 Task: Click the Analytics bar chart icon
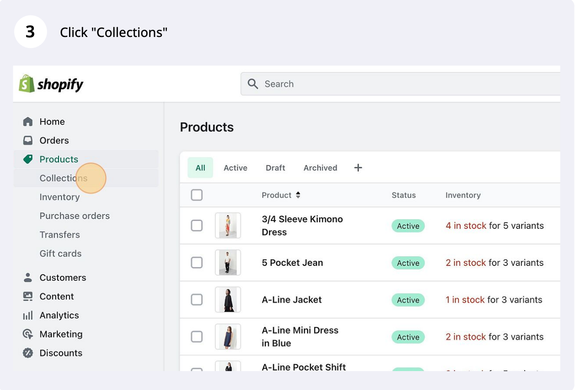pos(28,315)
